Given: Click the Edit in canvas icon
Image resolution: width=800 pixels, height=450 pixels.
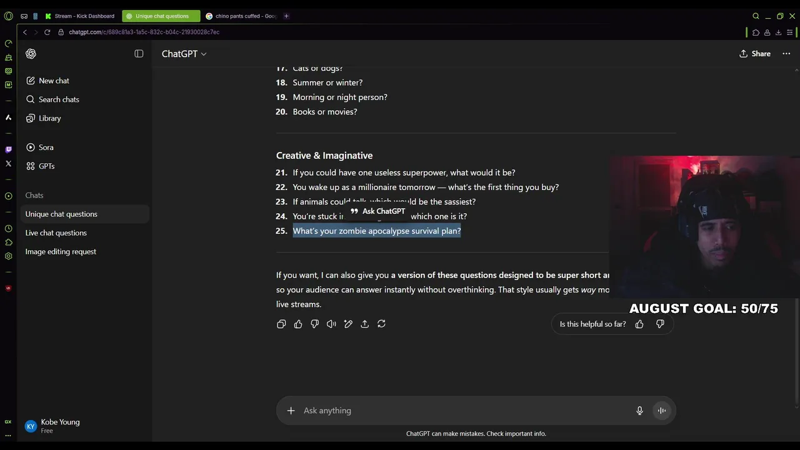Looking at the screenshot, I should click(x=348, y=324).
